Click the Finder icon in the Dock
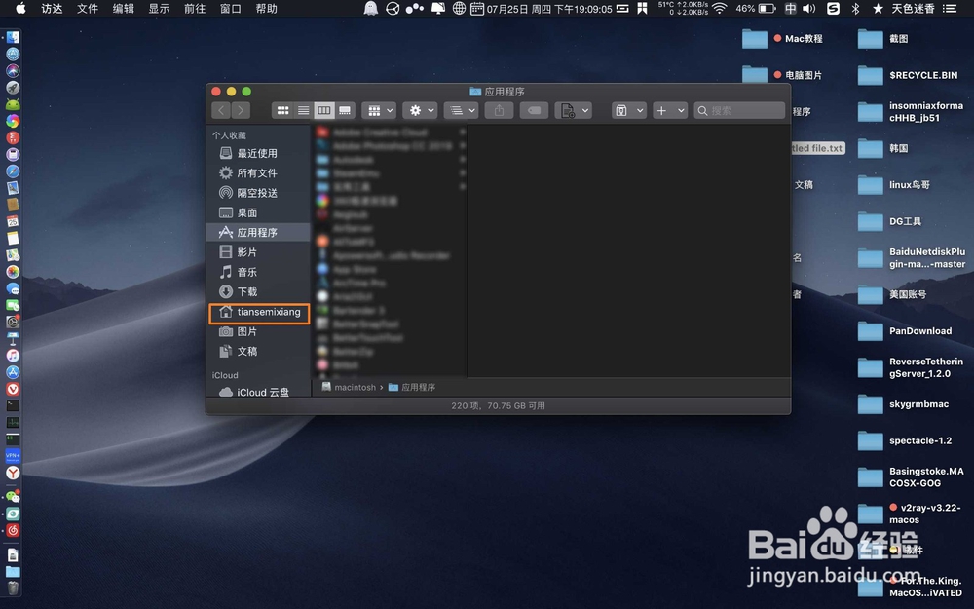 pos(13,37)
